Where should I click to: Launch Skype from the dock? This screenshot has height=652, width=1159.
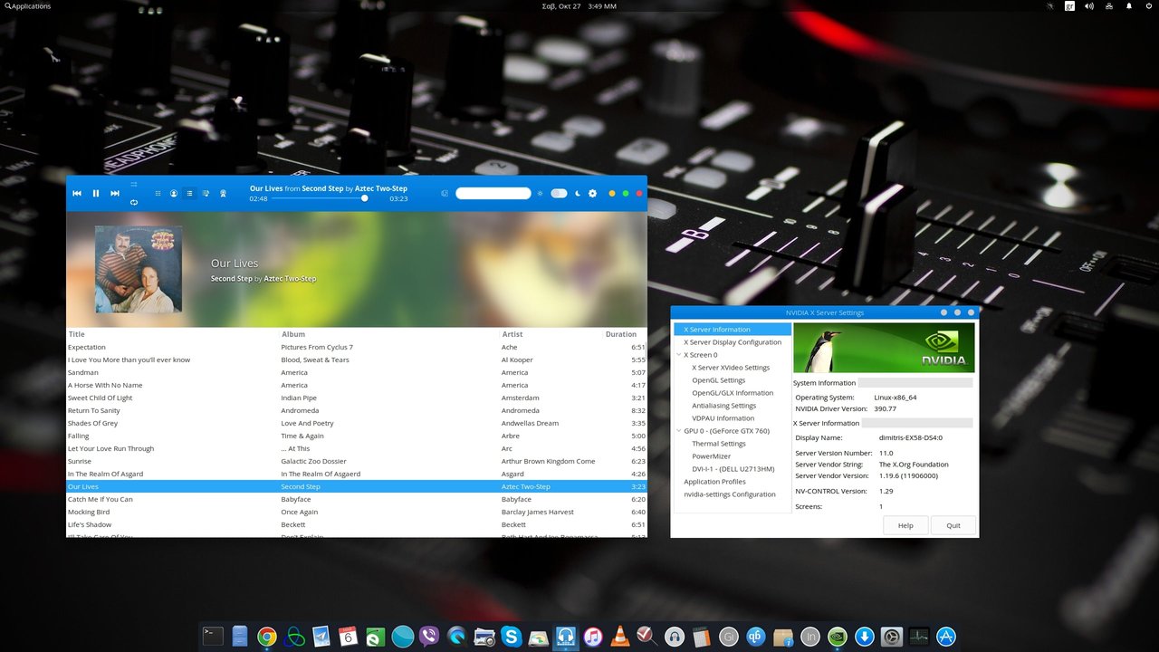511,637
